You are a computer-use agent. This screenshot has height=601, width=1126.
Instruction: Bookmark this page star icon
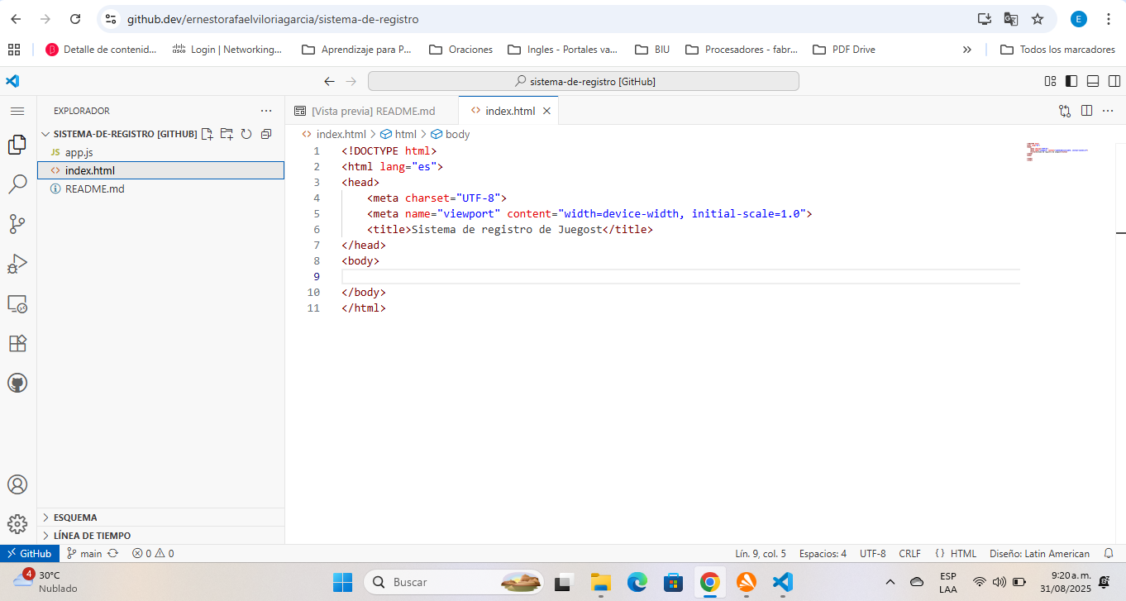tap(1038, 18)
